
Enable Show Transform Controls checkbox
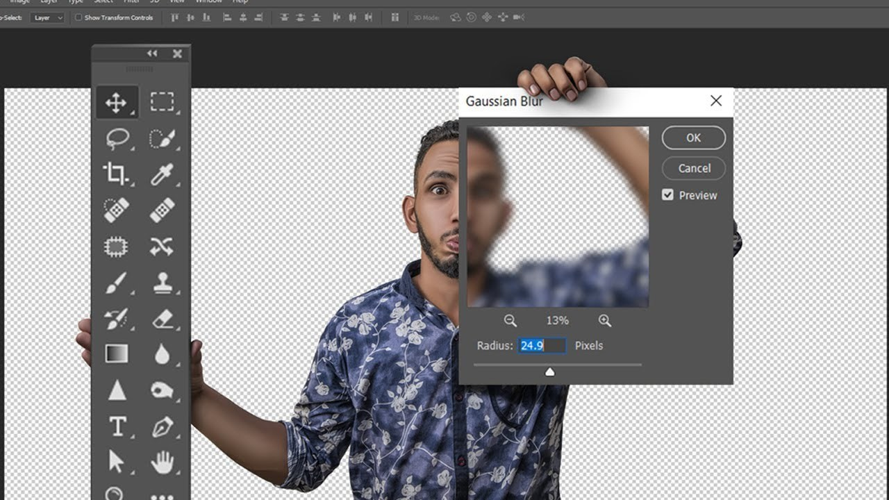pyautogui.click(x=78, y=17)
